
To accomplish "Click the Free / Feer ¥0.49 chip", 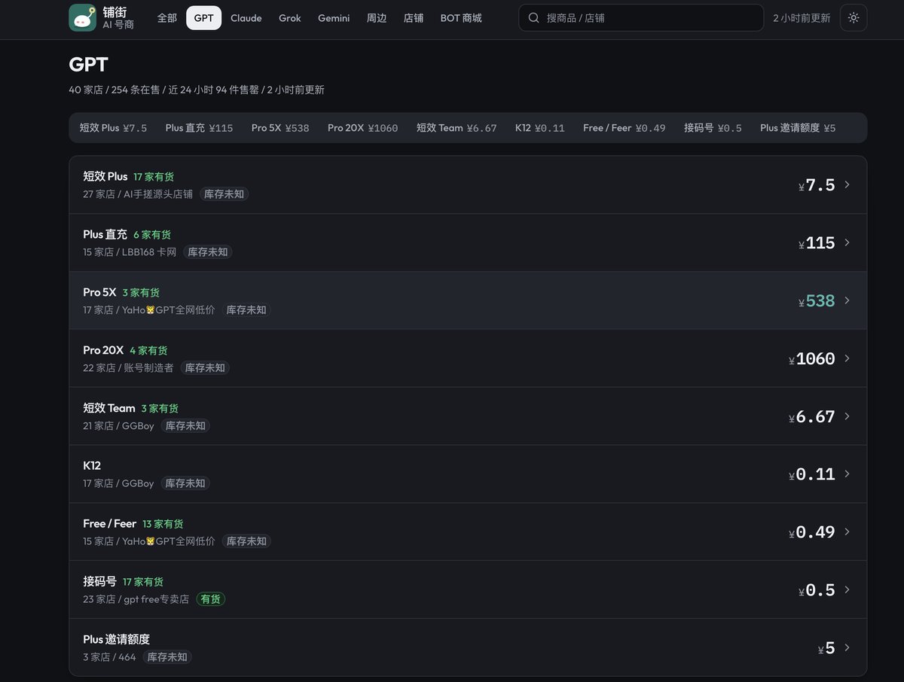I will pyautogui.click(x=625, y=128).
